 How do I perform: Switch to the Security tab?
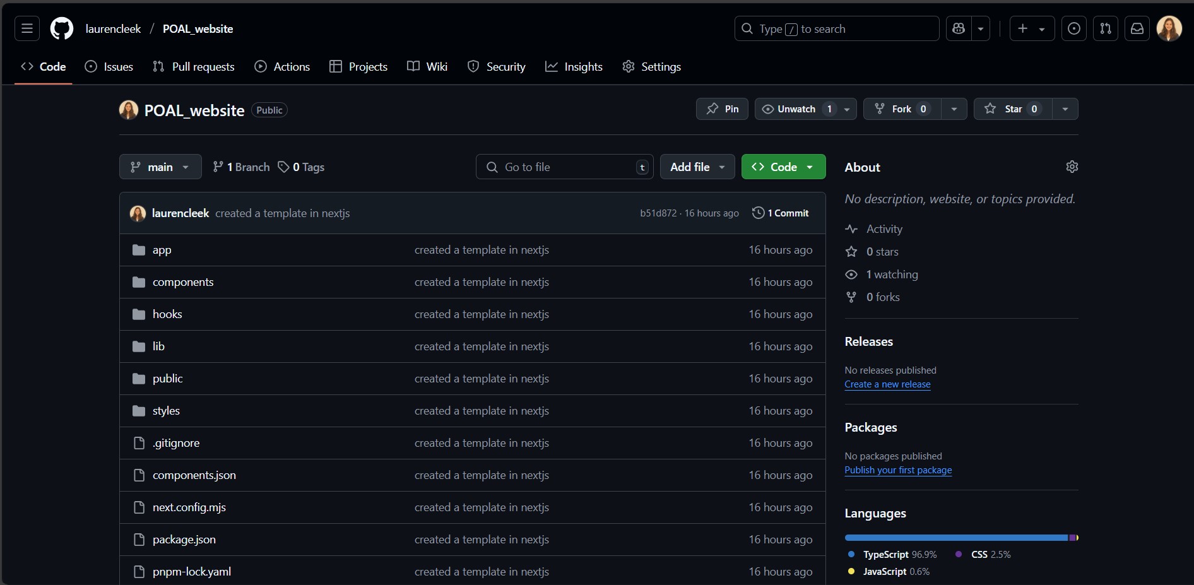(x=497, y=66)
